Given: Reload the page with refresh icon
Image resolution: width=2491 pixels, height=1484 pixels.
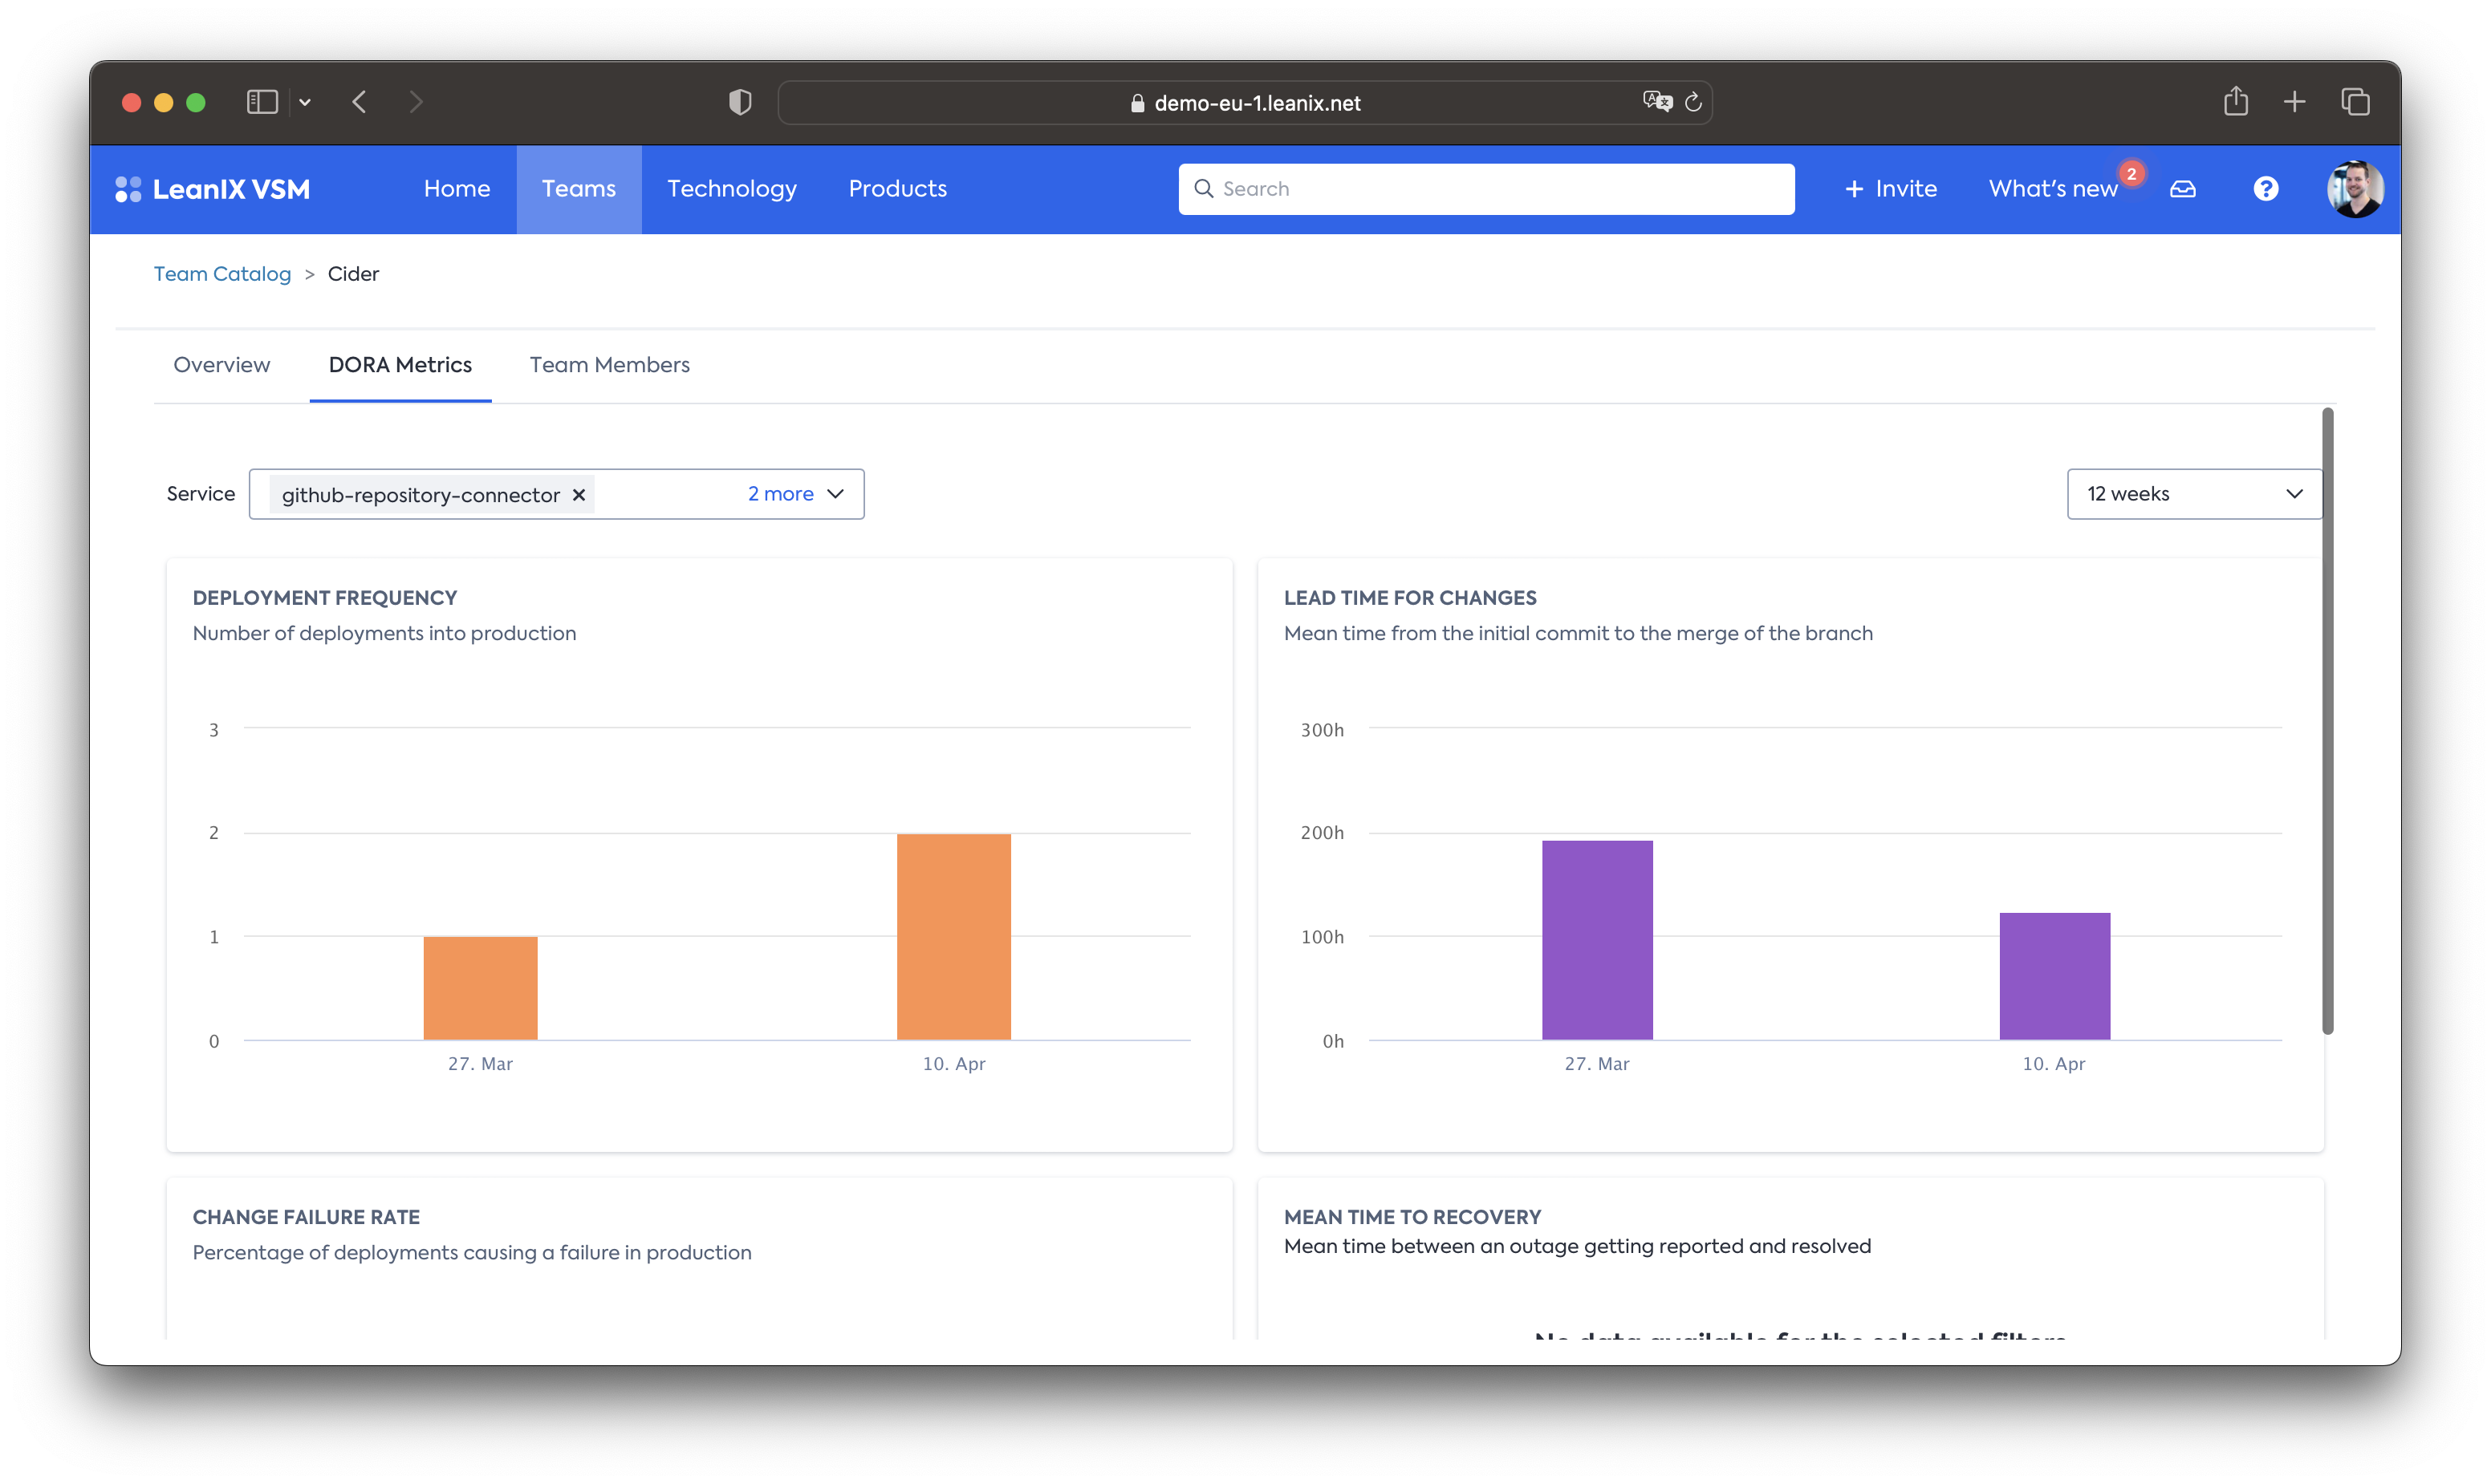Looking at the screenshot, I should point(1692,102).
